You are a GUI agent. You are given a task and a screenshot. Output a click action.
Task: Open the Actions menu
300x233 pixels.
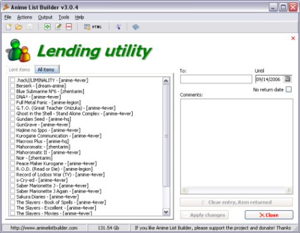click(x=25, y=17)
